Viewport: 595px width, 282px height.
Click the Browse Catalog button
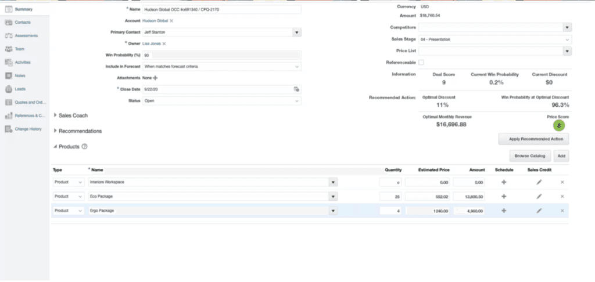coord(530,156)
